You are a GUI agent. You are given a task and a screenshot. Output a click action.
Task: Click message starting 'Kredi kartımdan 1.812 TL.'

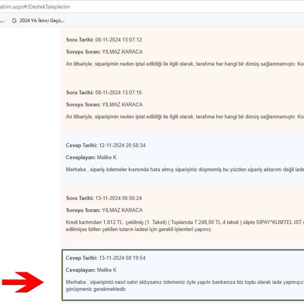(x=185, y=226)
